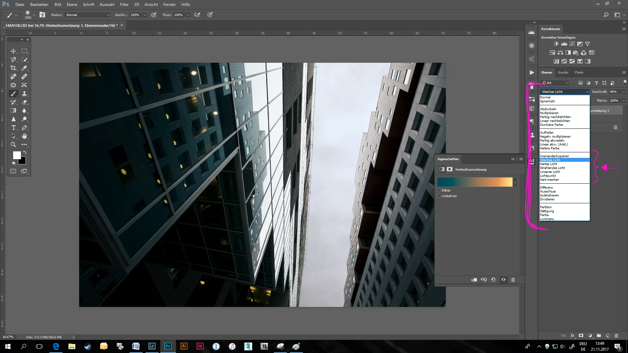628x353 pixels.
Task: Open the Ebene menu
Action: pos(72,5)
